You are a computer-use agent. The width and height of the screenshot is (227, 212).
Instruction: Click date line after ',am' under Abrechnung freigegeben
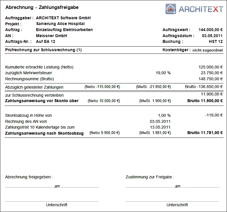(80, 187)
